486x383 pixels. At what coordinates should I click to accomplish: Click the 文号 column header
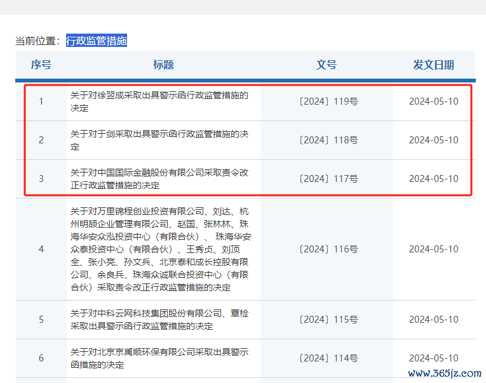coord(327,65)
